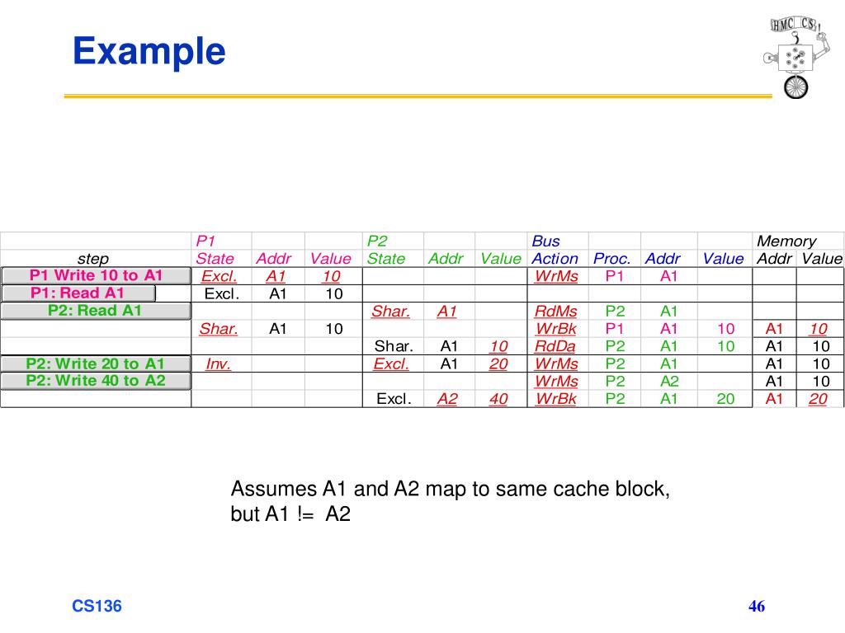Click underlined 'Shar.' in P1 State column

pos(218,328)
